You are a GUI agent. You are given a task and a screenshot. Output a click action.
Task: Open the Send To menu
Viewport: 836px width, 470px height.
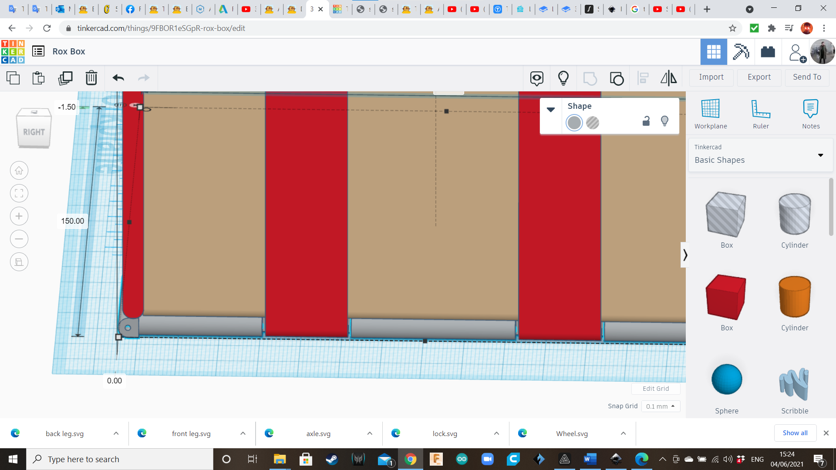[807, 77]
